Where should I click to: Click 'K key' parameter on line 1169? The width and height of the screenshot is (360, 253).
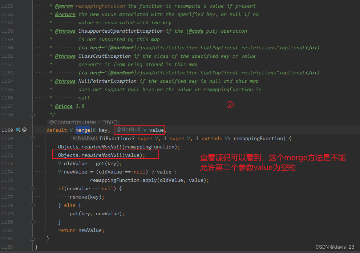click(x=100, y=130)
